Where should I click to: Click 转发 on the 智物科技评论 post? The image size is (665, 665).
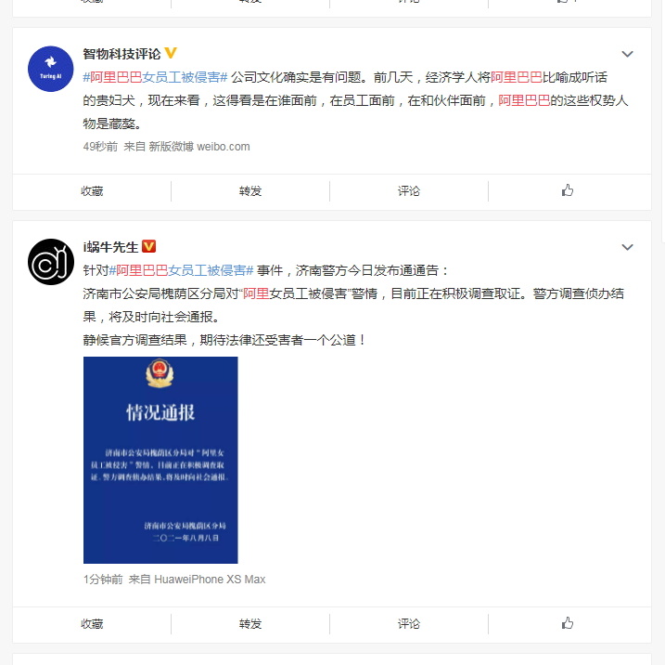click(250, 191)
